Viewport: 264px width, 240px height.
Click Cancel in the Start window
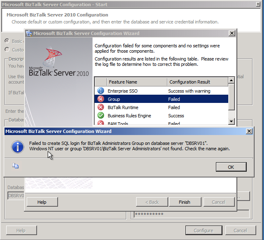(x=240, y=231)
